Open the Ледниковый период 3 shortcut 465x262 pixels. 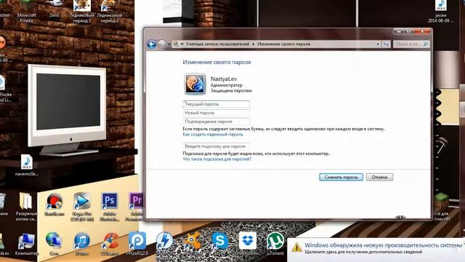coord(82,12)
